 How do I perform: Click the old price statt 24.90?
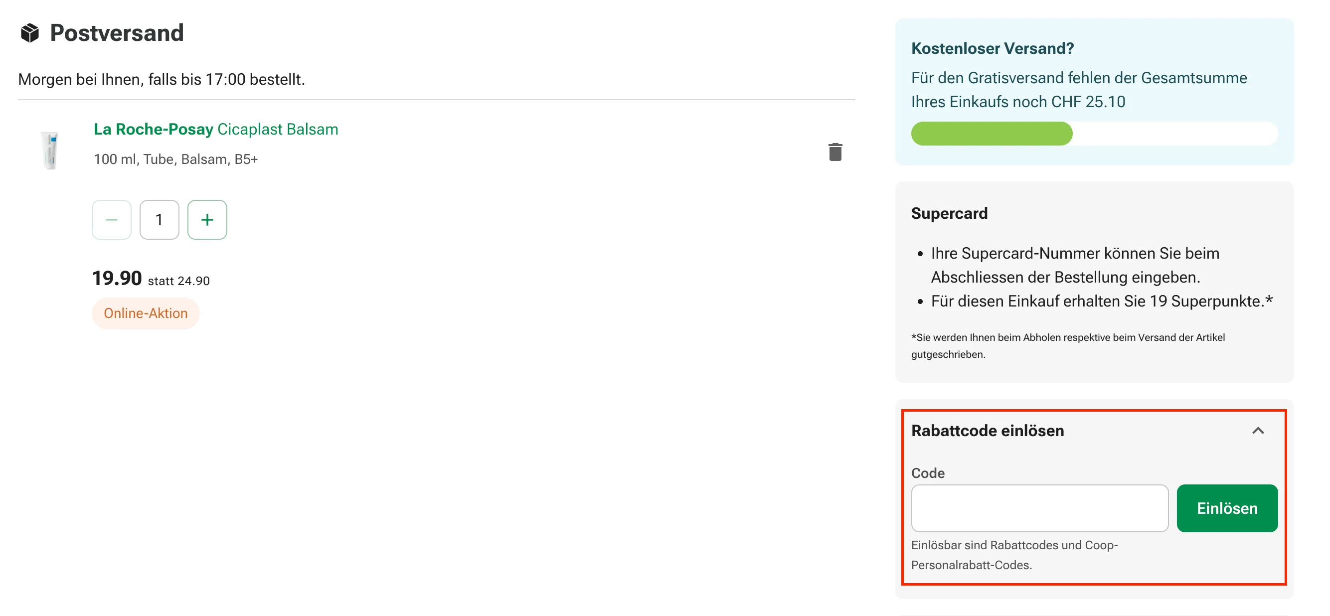(178, 281)
